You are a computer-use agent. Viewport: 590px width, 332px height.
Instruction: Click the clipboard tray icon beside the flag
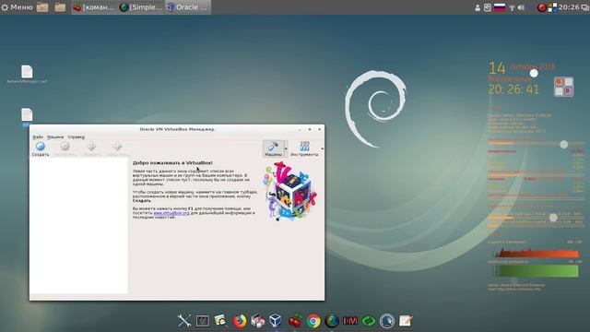point(488,7)
